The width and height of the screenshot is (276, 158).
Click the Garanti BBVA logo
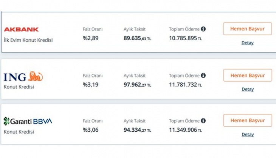[x=28, y=121]
